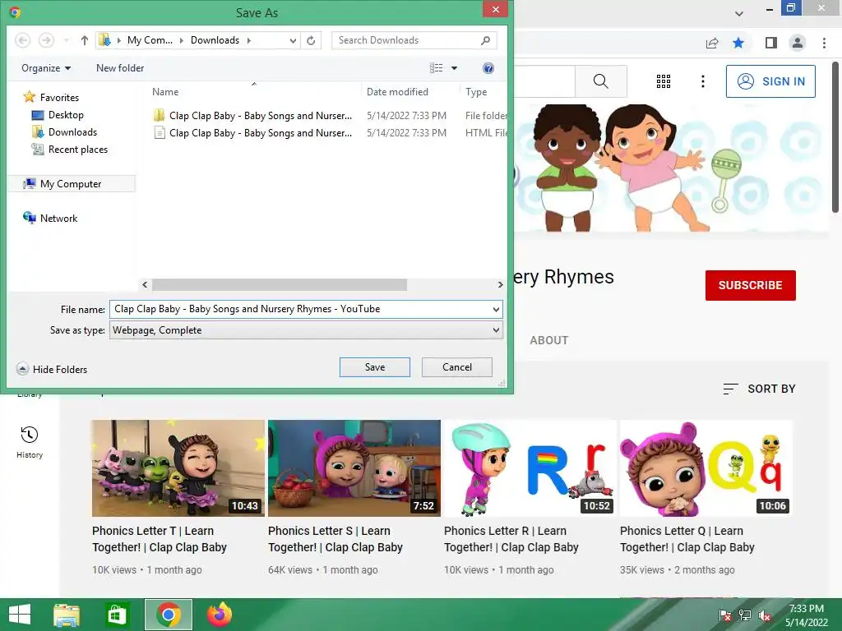Expand breadcrumb arrow after My Com...
This screenshot has height=631, width=842.
pyautogui.click(x=182, y=40)
